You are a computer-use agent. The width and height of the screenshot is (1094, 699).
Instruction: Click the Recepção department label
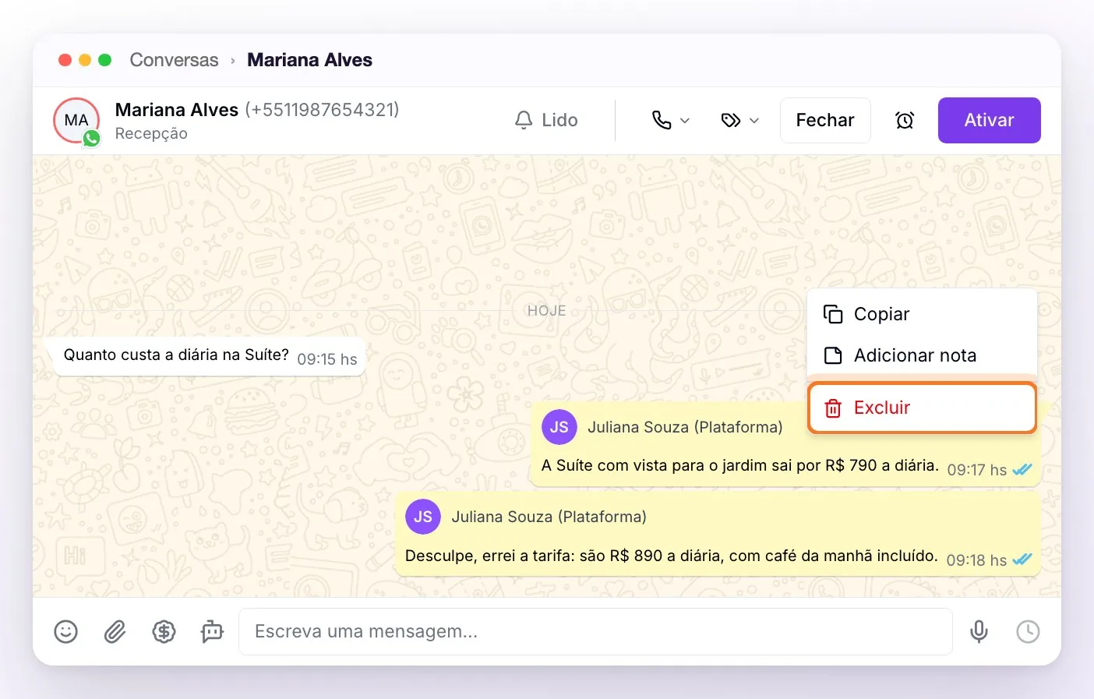(x=151, y=134)
